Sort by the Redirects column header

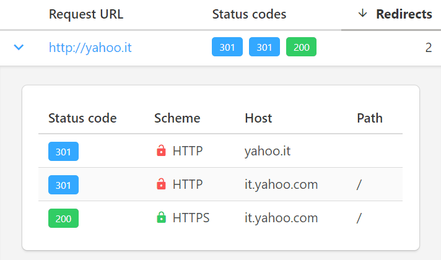[x=404, y=14]
